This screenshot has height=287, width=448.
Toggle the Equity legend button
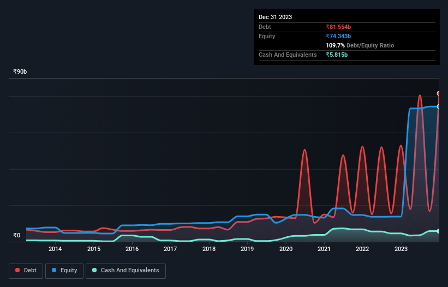tap(64, 271)
